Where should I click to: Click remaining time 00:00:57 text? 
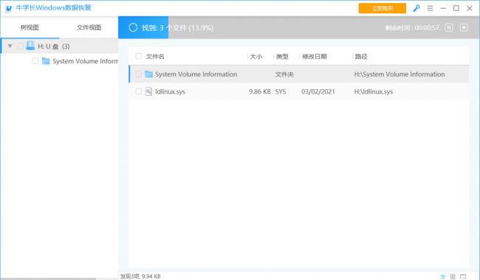pyautogui.click(x=412, y=28)
